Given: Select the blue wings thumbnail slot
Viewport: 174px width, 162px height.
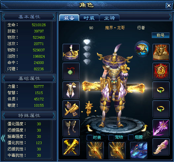Looking at the screenshot, I should coord(139,150).
